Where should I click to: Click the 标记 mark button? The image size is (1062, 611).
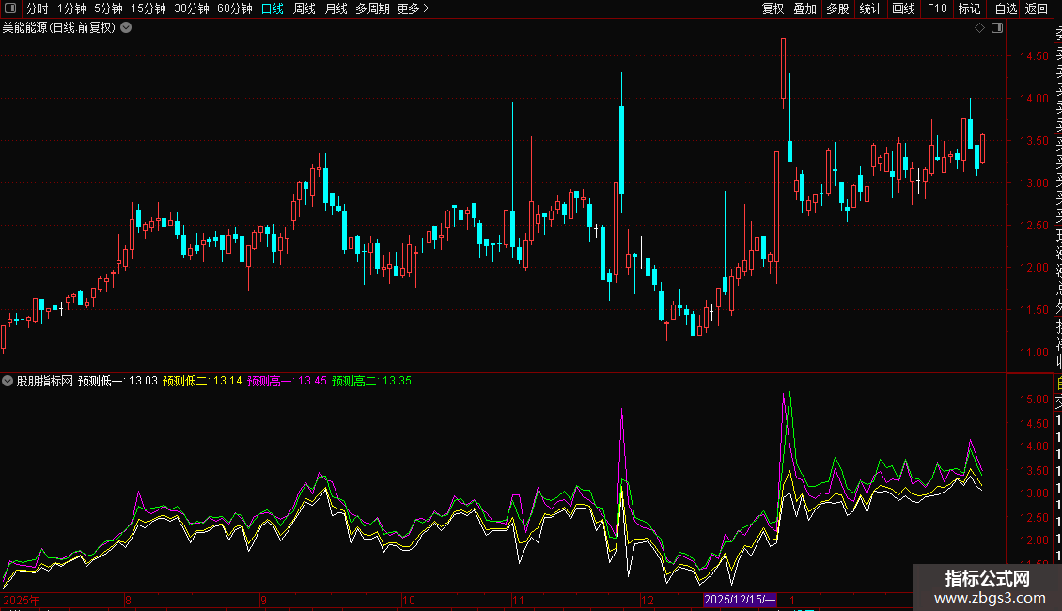point(969,8)
